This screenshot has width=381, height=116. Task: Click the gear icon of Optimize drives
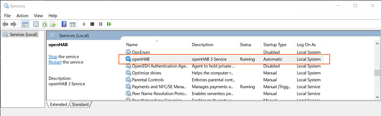(x=128, y=73)
